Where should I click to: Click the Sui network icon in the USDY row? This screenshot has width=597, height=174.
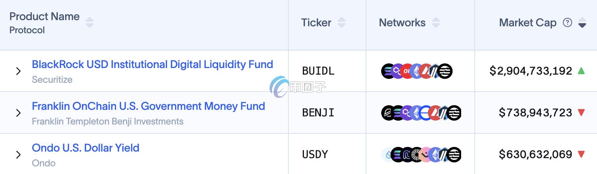tap(388, 155)
